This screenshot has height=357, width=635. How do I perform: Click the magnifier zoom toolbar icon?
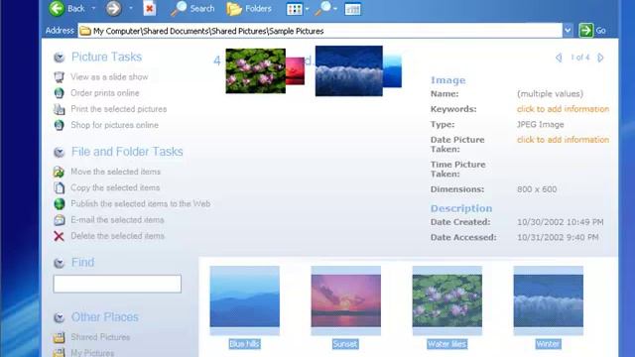tap(323, 9)
